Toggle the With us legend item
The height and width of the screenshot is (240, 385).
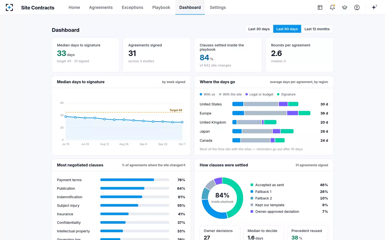[207, 94]
